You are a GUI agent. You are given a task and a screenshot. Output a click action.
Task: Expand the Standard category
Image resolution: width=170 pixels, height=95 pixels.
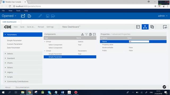pyautogui.click(x=23, y=58)
